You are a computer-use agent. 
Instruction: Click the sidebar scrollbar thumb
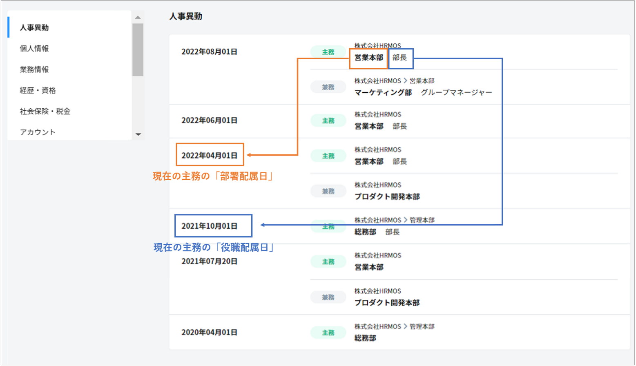pyautogui.click(x=138, y=49)
